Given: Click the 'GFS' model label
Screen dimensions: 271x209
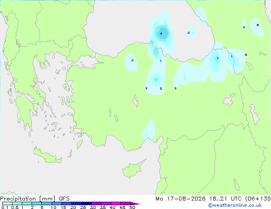Looking at the screenshot, I should (64, 199).
